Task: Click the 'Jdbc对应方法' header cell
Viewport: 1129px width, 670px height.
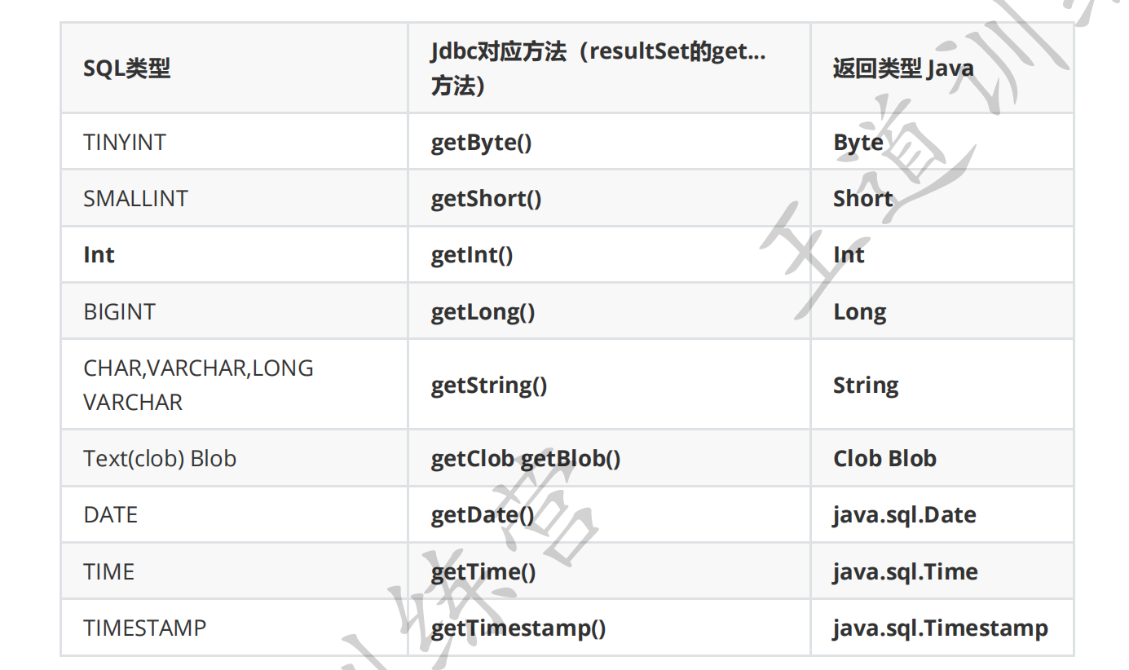Action: (x=609, y=68)
